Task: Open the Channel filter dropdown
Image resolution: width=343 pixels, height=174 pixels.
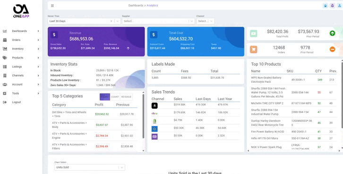Action: click(x=206, y=21)
